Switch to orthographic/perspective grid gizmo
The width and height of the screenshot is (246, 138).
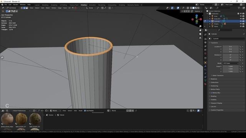pos(200,38)
